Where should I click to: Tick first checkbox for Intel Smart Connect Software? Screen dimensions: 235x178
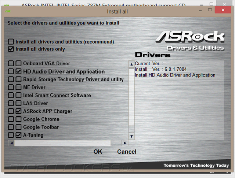click(11, 95)
